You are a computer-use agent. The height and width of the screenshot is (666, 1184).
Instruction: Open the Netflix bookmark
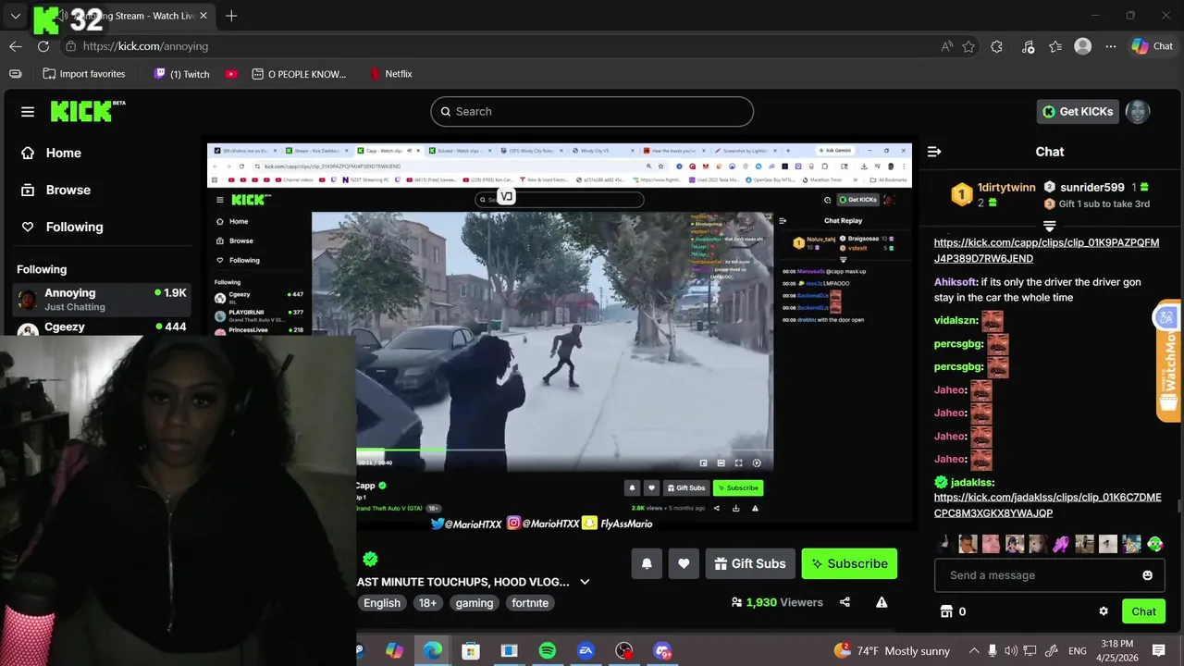click(x=390, y=74)
